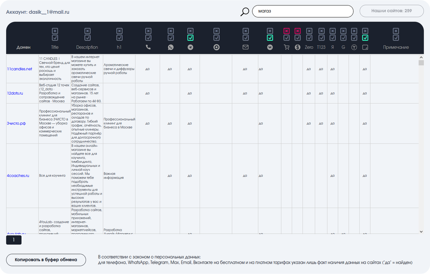The width and height of the screenshot is (430, 278).
Task: Click the scrollbar up arrow of table
Action: [x=421, y=57]
